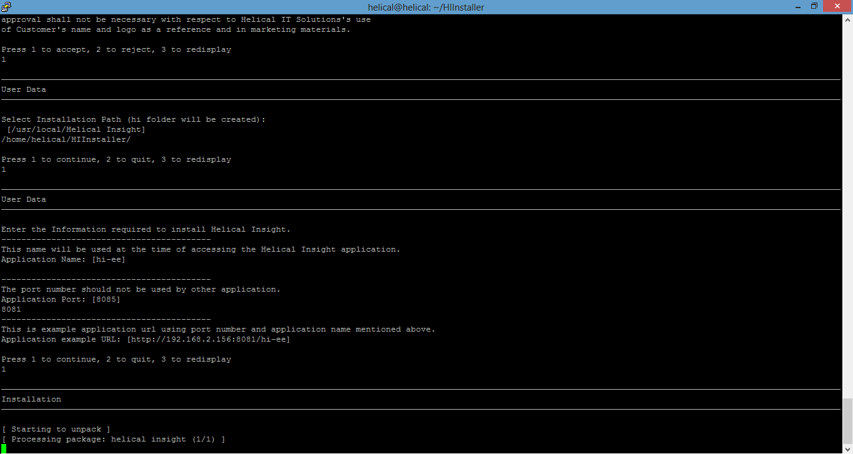Click 'The port number should not be used' line
Image resolution: width=853 pixels, height=454 pixels.
[x=141, y=289]
